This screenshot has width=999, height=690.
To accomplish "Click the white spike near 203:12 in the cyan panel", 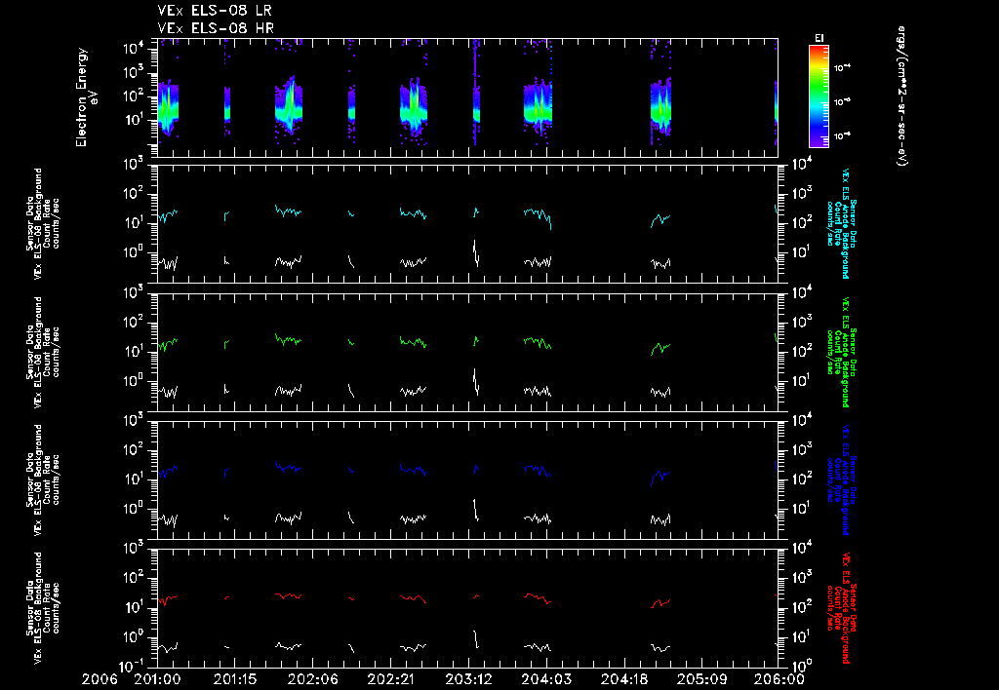I will [x=475, y=252].
